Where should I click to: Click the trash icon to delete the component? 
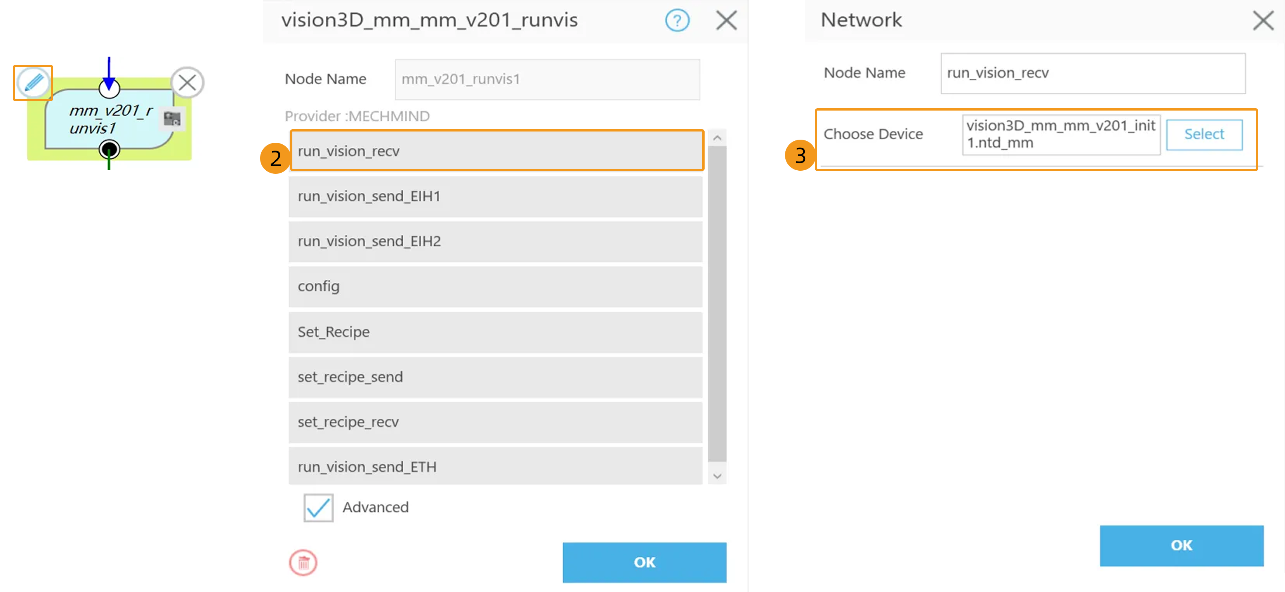click(304, 562)
